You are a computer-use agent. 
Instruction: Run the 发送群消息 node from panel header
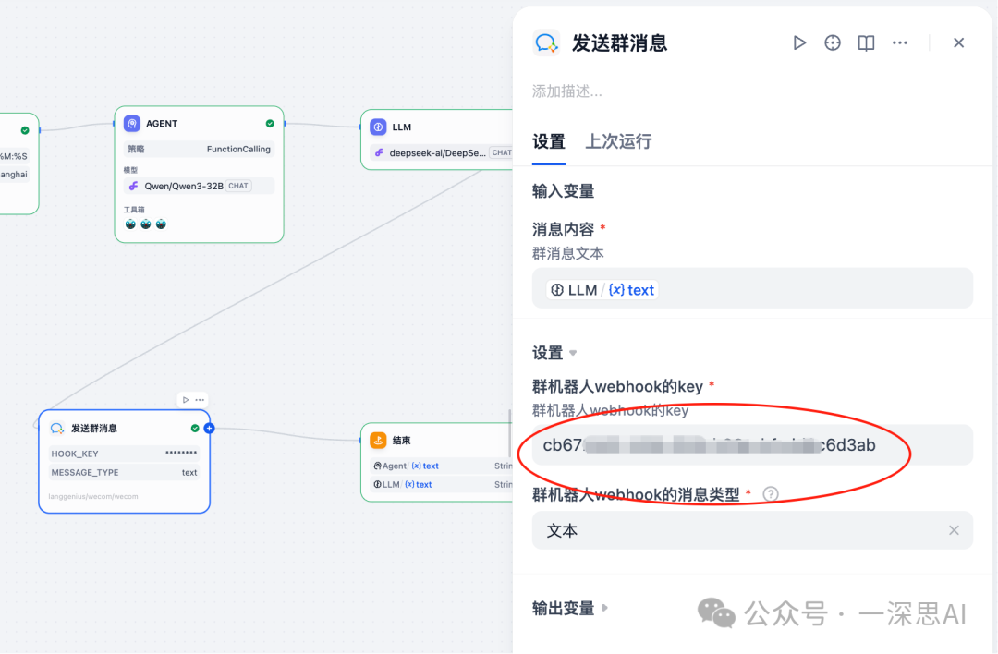coord(799,42)
